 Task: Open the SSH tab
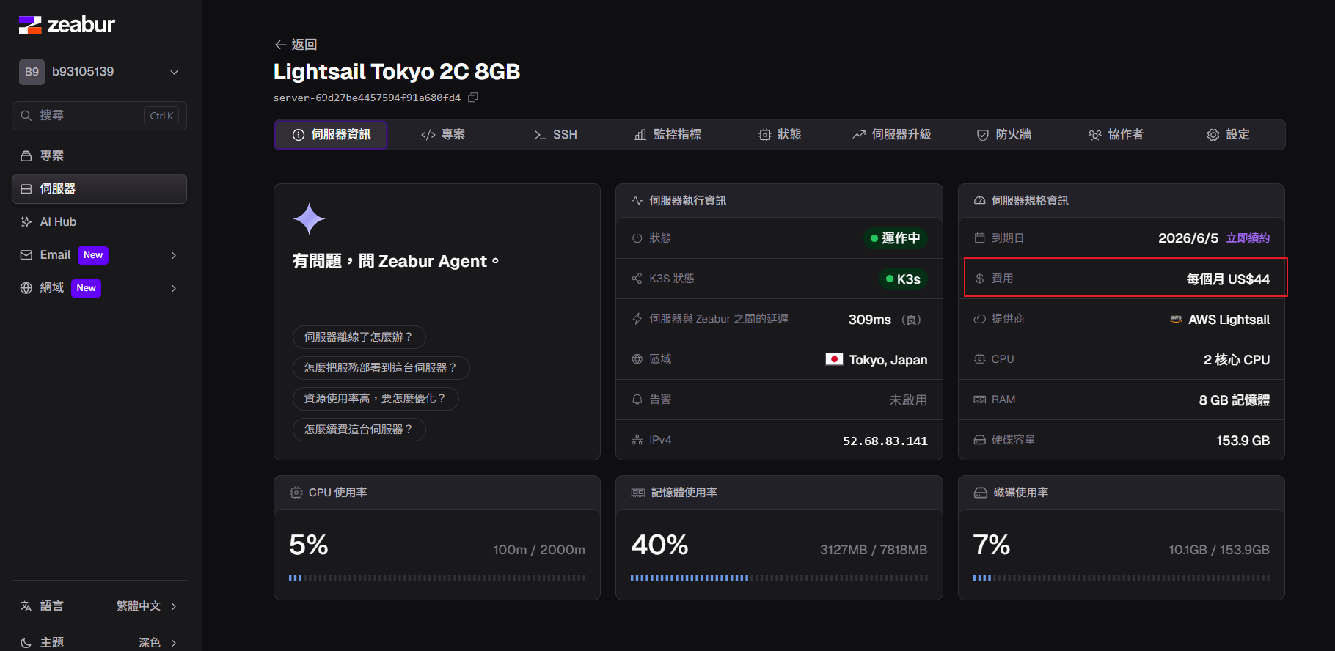(555, 135)
